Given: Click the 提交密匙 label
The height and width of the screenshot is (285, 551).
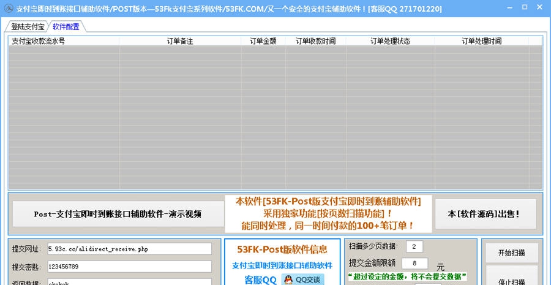Looking at the screenshot, I should point(26,267).
